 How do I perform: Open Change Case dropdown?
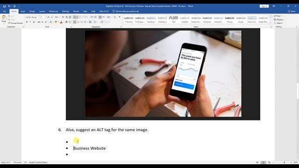pyautogui.click(x=57, y=17)
